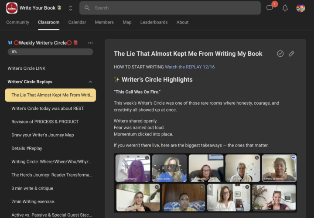Open the group switcher up-down arrows
Screen dimensions: 314x218
coord(71,8)
